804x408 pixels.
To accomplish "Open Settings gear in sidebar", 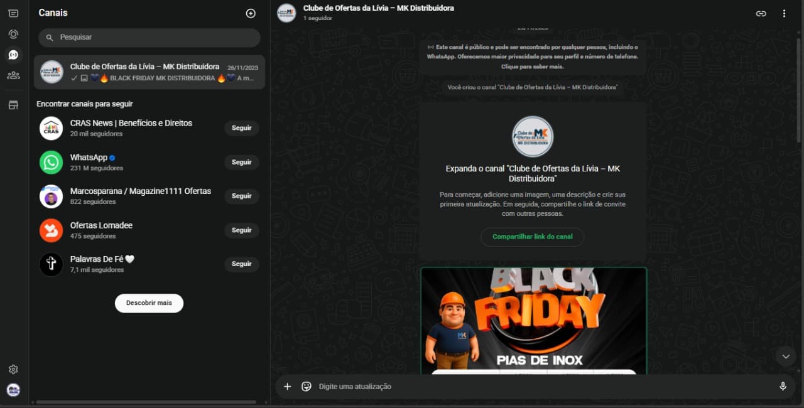I will pos(13,369).
